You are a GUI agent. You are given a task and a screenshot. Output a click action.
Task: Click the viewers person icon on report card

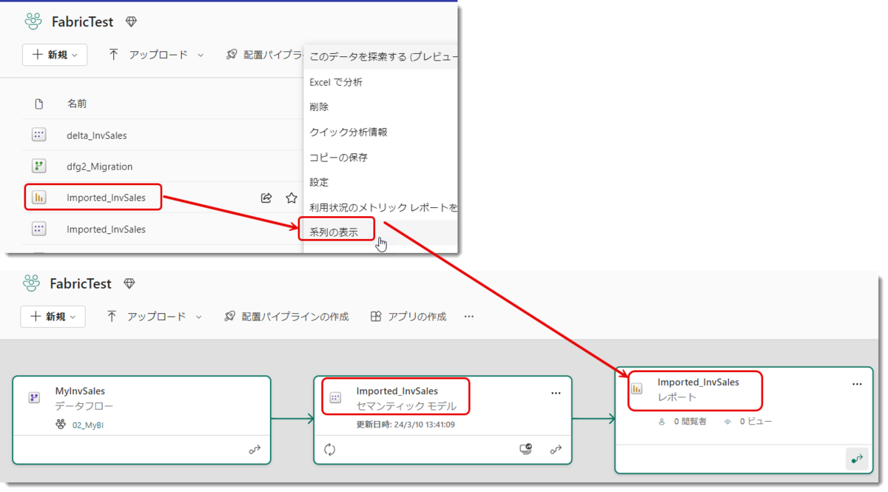662,422
